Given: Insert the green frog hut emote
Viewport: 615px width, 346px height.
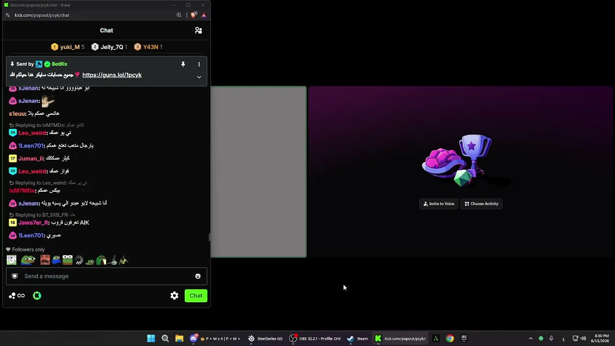Looking at the screenshot, I should 101,260.
